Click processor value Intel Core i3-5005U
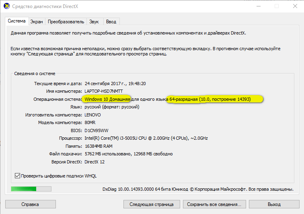Screen dimensions: 304x214 tap(146, 138)
